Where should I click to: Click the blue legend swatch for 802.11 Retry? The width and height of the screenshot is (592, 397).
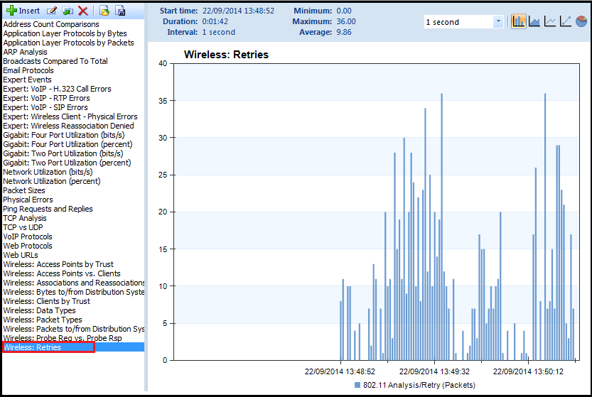(x=357, y=385)
